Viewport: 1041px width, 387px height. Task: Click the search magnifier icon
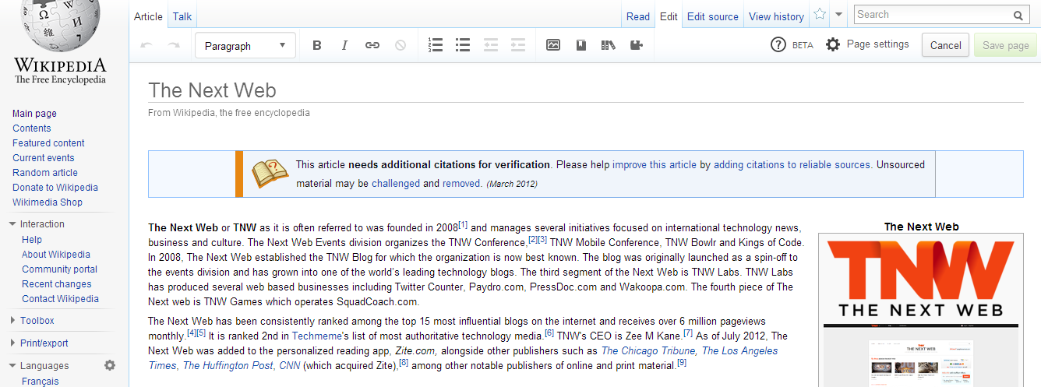pyautogui.click(x=1018, y=15)
